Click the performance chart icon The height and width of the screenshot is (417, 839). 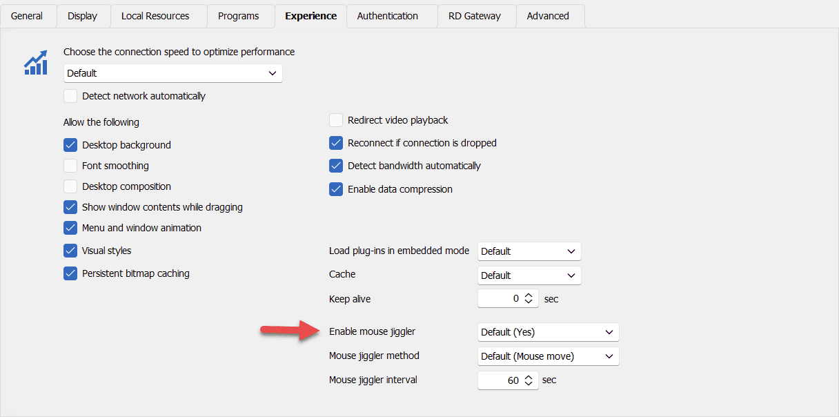pyautogui.click(x=35, y=62)
